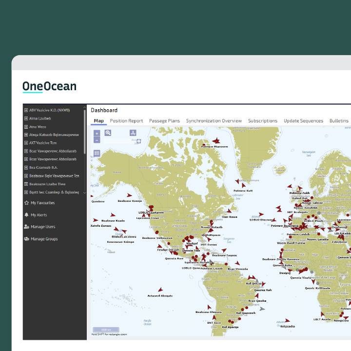This screenshot has height=351, width=351.
Task: Open the map layers list icon
Action: (x=97, y=153)
